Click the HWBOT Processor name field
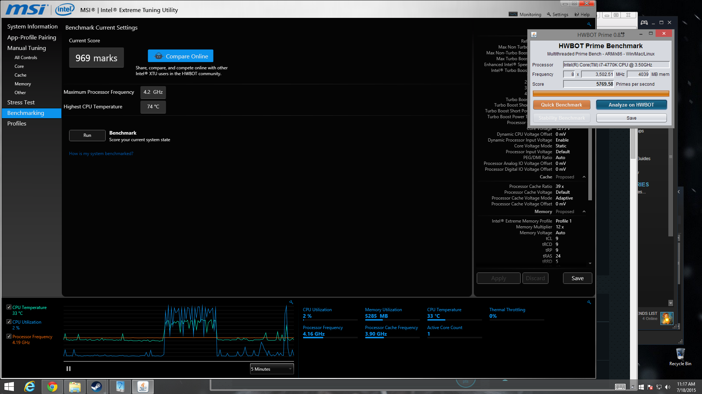This screenshot has height=394, width=702. pos(616,65)
